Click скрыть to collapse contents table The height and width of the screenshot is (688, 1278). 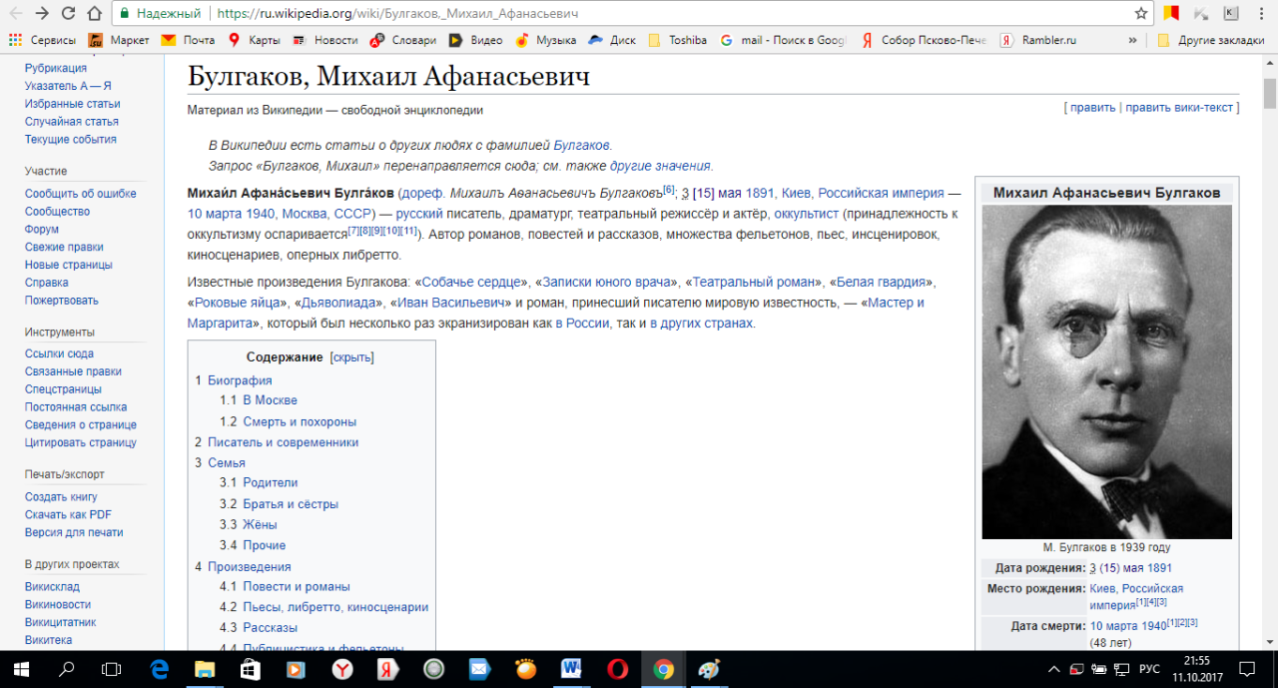351,357
